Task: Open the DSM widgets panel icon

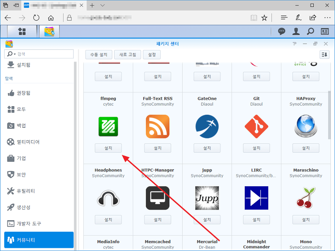Action: pos(325,31)
